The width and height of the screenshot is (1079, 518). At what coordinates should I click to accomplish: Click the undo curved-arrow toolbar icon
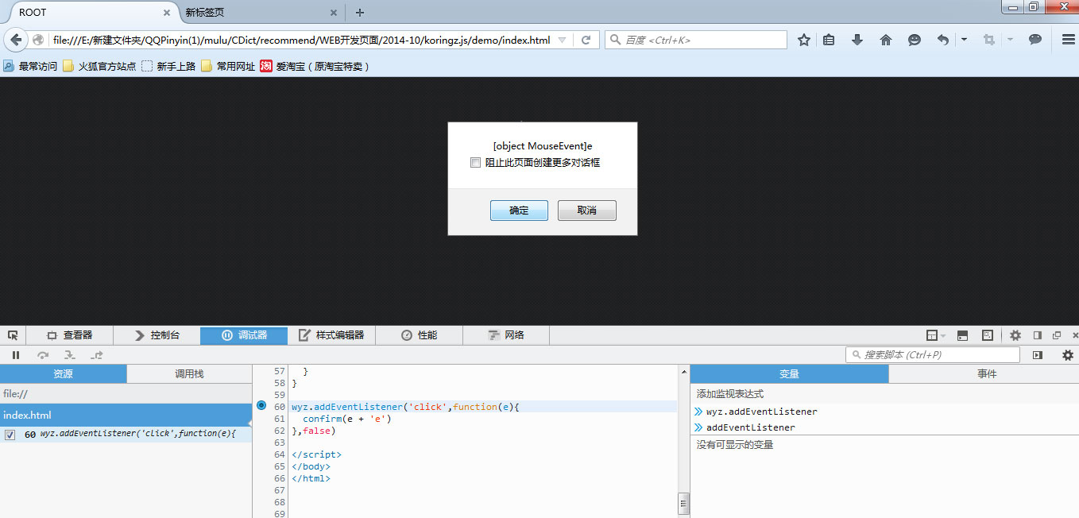coord(943,40)
